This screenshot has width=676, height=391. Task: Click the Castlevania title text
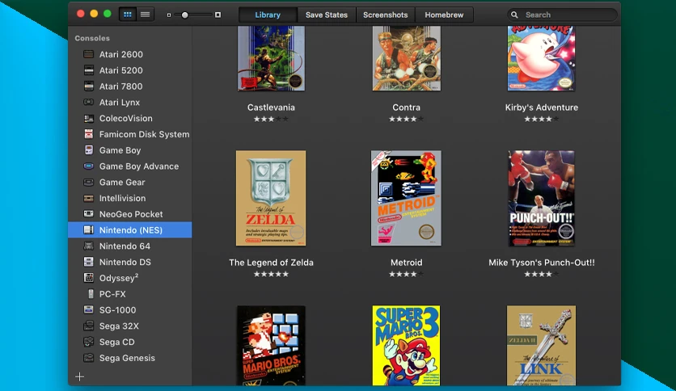coord(271,107)
